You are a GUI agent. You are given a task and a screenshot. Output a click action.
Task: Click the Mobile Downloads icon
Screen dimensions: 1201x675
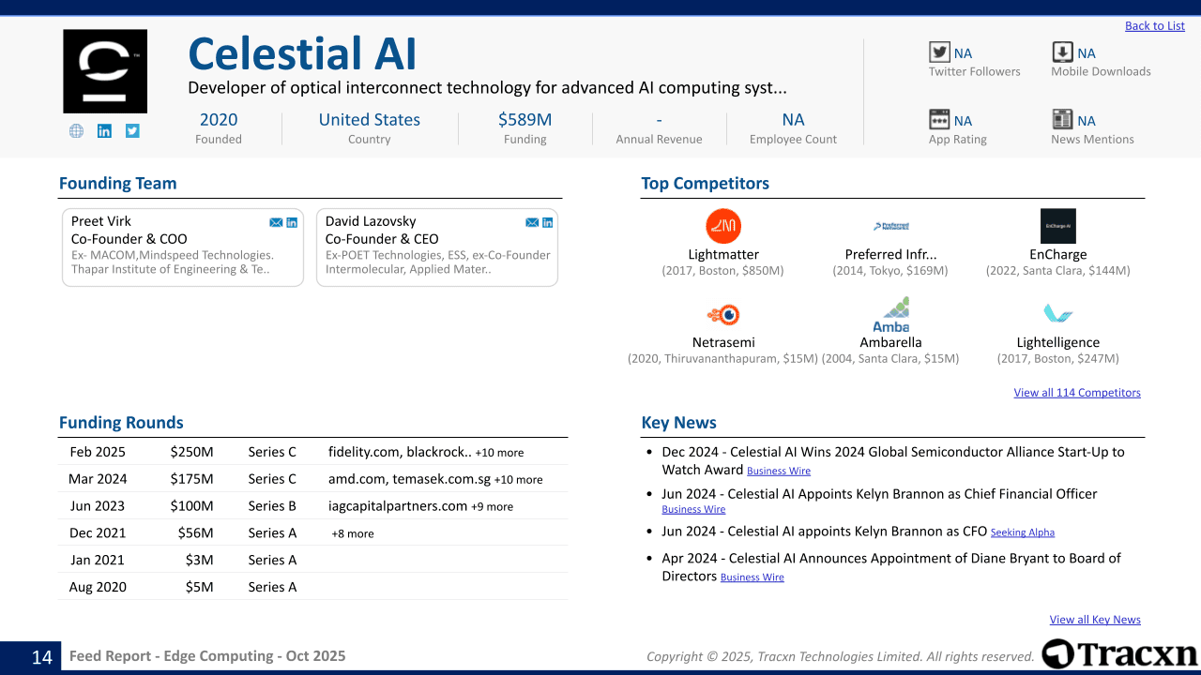(1062, 52)
